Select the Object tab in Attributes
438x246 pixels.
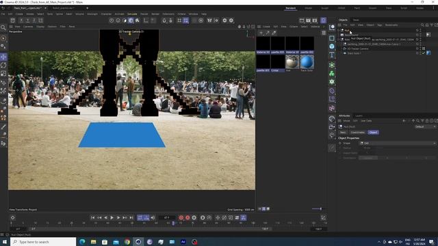point(373,132)
